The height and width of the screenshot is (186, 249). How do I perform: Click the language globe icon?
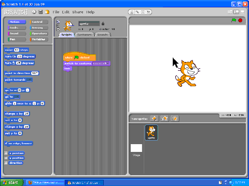click(34, 12)
